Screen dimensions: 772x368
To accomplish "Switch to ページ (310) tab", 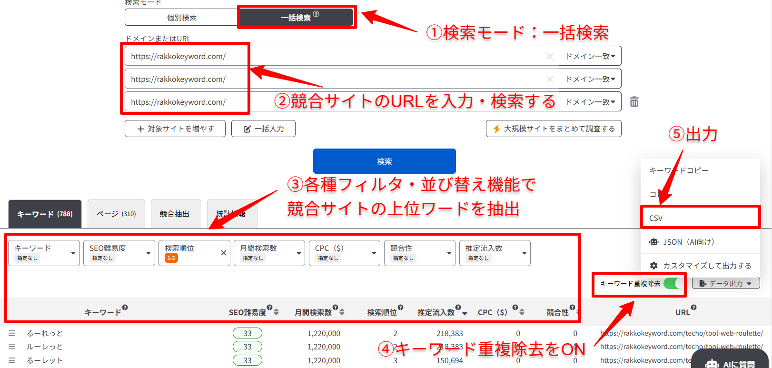I will tap(116, 214).
